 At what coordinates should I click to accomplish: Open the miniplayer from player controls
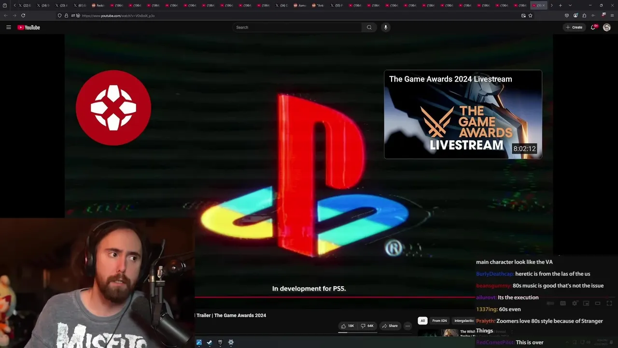[x=586, y=303]
